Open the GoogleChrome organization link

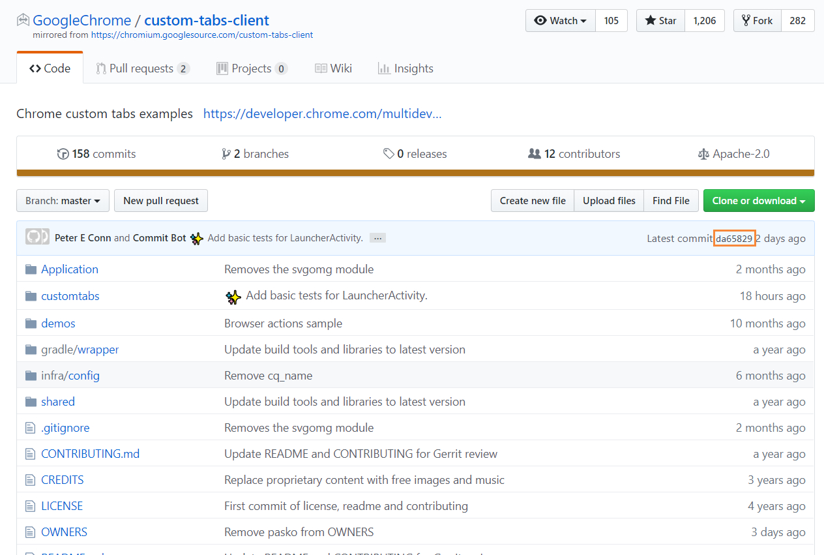click(x=82, y=20)
